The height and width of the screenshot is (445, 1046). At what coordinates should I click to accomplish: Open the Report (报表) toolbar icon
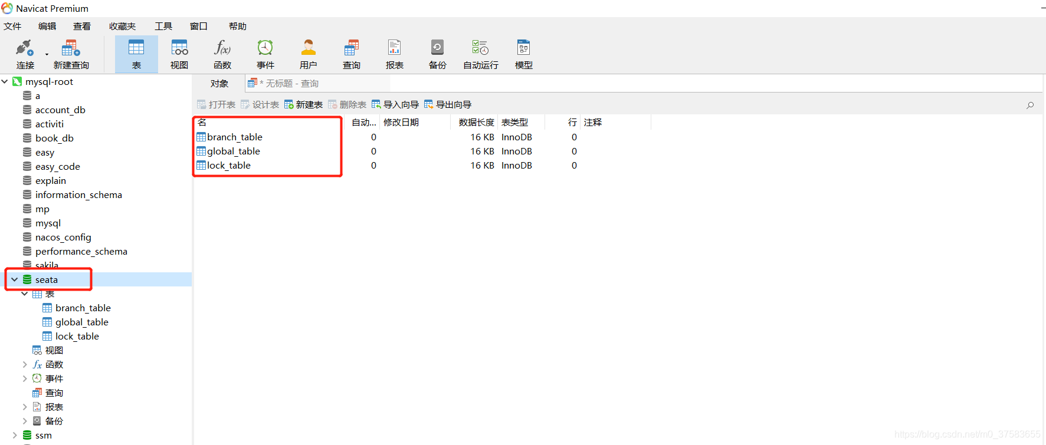coord(395,48)
